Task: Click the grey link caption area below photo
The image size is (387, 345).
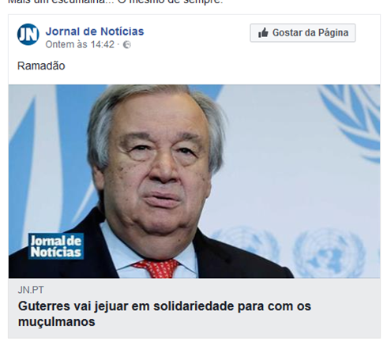Action: [x=194, y=308]
